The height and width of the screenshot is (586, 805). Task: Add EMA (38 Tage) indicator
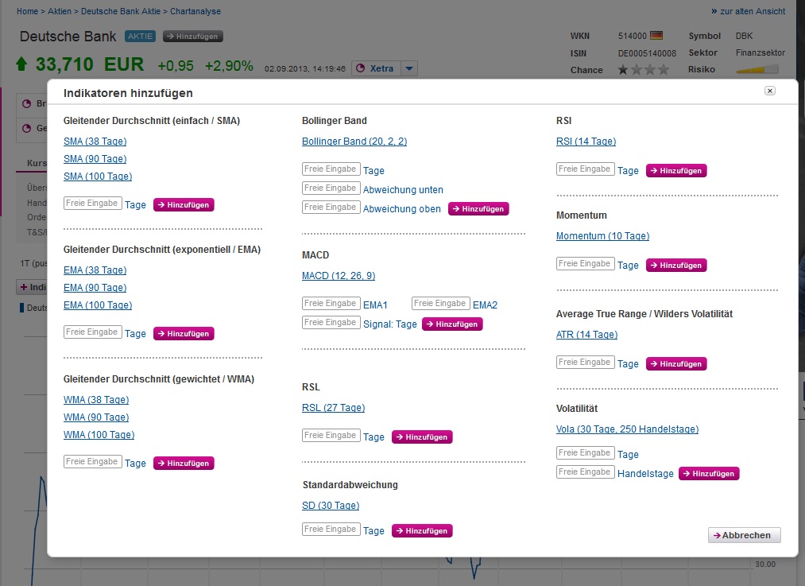pos(95,270)
